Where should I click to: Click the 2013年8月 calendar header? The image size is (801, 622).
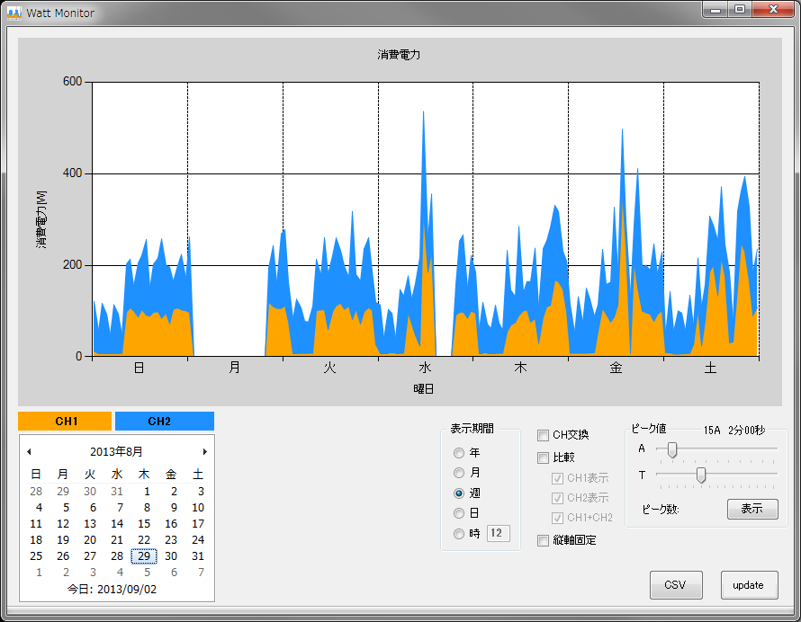point(116,451)
